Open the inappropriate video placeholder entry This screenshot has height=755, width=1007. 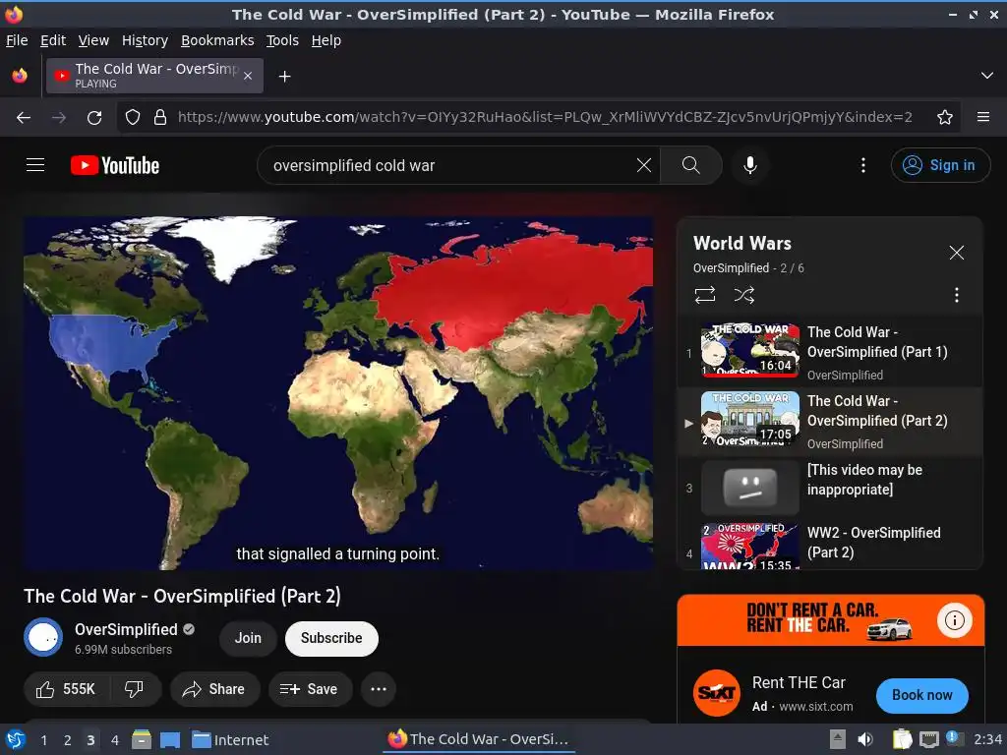tap(830, 488)
